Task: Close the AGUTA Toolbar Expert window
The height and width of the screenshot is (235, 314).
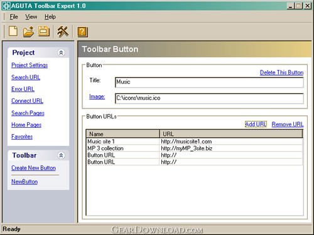Action: [x=308, y=6]
